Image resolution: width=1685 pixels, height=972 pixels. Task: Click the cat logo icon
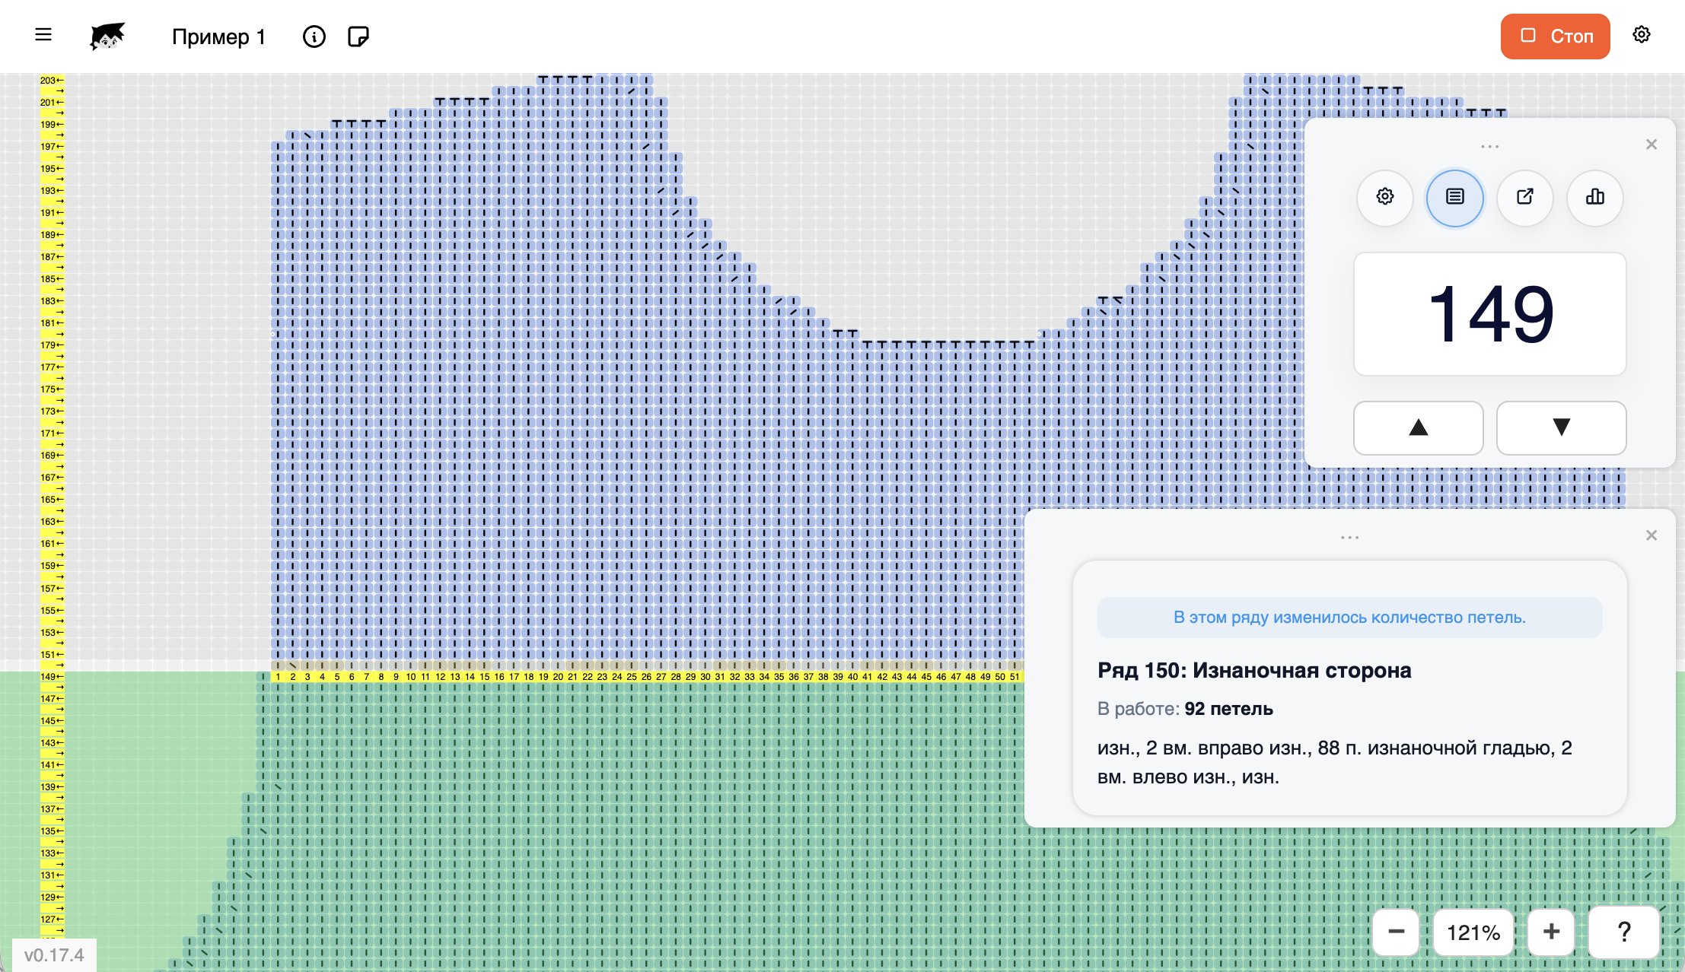(107, 36)
